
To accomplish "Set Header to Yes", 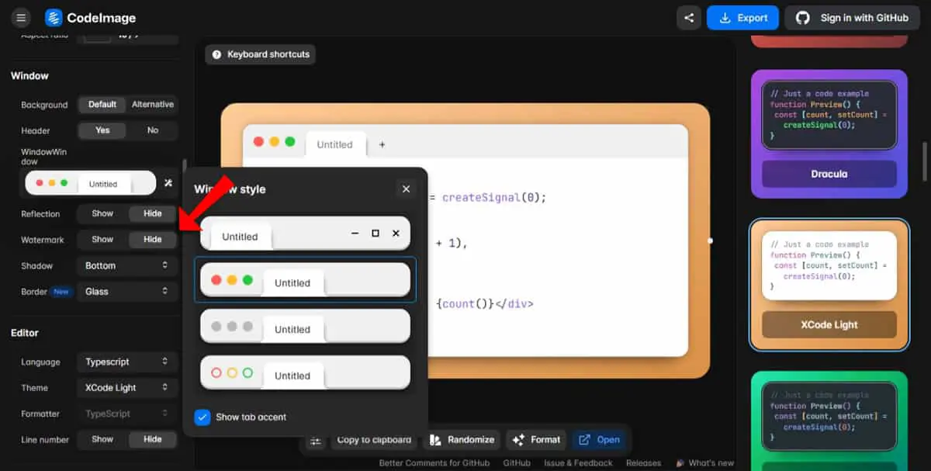I will pyautogui.click(x=102, y=130).
